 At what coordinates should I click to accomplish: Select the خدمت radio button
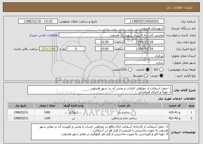pyautogui.click(x=148, y=69)
